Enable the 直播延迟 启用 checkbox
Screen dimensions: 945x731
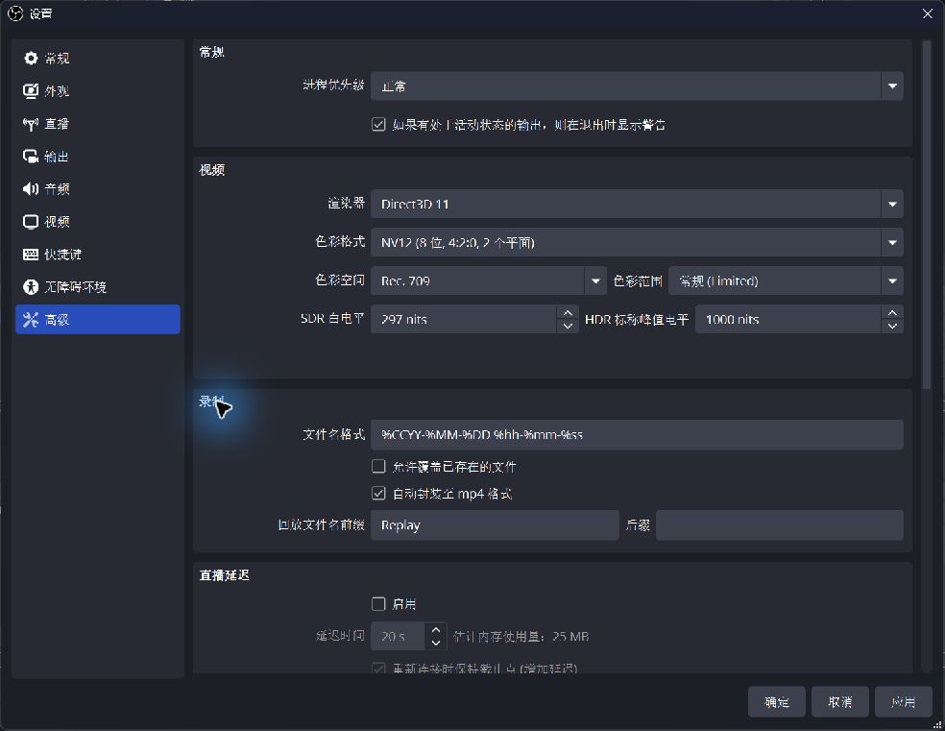pos(378,604)
